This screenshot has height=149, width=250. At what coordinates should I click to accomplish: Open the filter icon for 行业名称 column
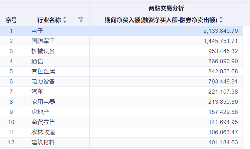coord(81,20)
